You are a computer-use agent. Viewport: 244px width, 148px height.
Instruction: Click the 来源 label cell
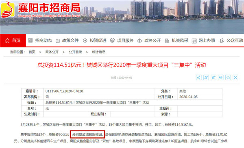(166, 114)
